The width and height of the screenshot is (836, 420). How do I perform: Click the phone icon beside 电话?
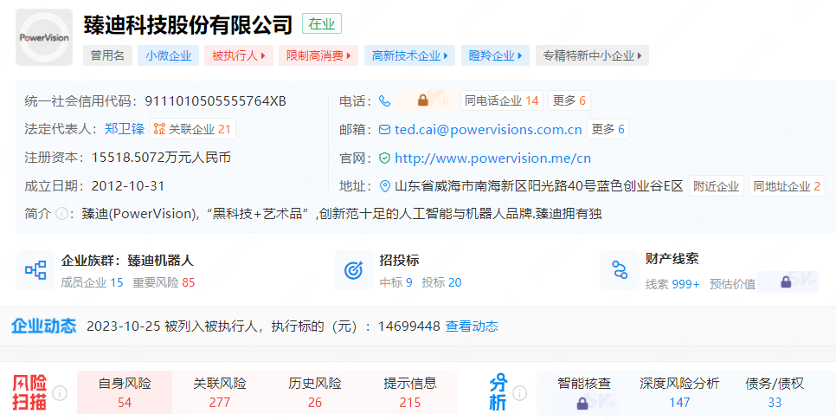(x=385, y=100)
